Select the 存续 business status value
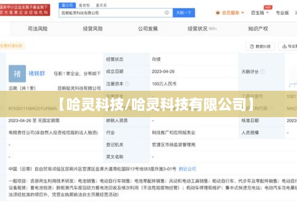This screenshot has width=297, height=208. point(156,59)
